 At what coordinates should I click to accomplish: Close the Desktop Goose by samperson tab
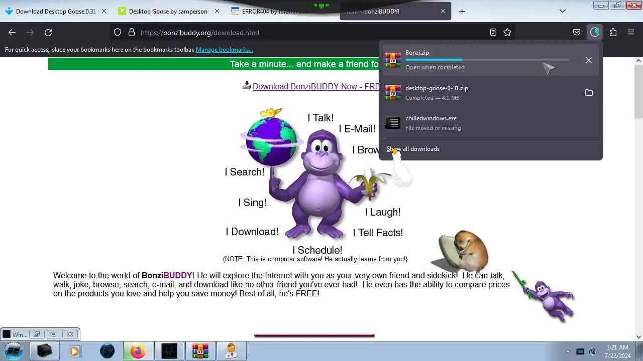click(217, 11)
